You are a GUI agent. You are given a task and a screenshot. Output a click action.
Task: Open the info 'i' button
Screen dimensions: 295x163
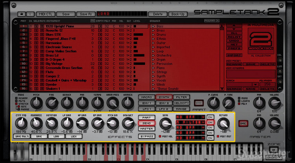tap(30, 14)
